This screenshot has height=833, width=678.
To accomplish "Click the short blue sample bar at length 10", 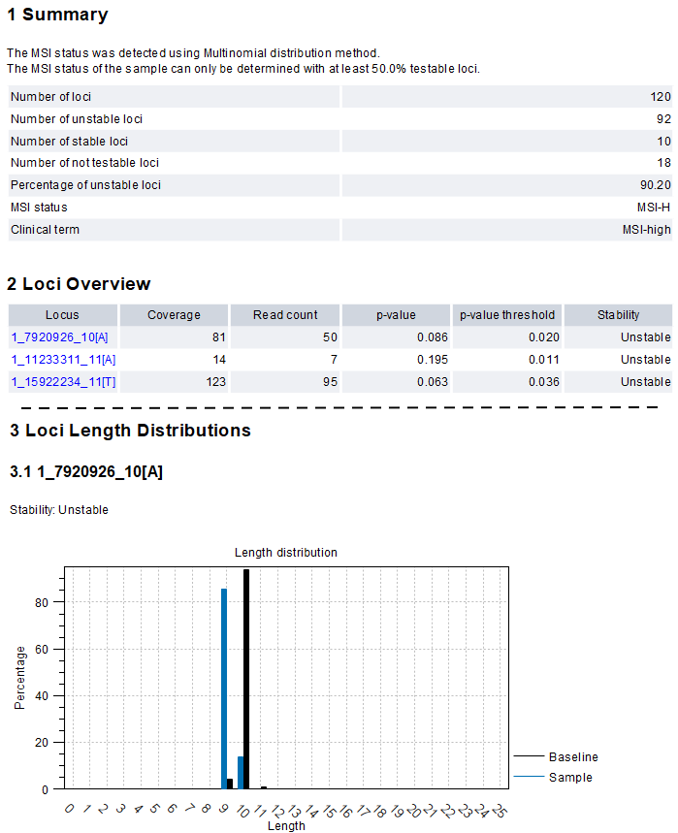I will (241, 773).
